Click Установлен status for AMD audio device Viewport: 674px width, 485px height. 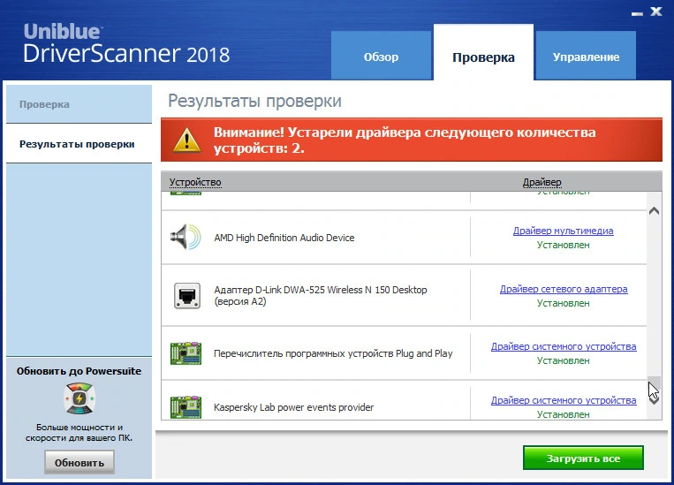(563, 245)
